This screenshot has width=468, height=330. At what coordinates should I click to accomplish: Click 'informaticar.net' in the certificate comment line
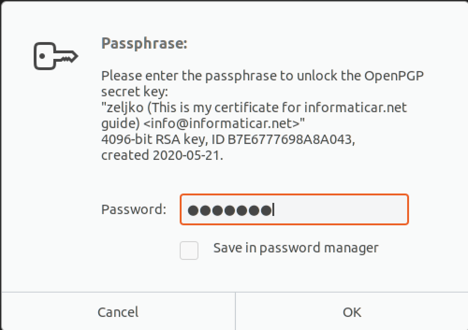[356, 108]
